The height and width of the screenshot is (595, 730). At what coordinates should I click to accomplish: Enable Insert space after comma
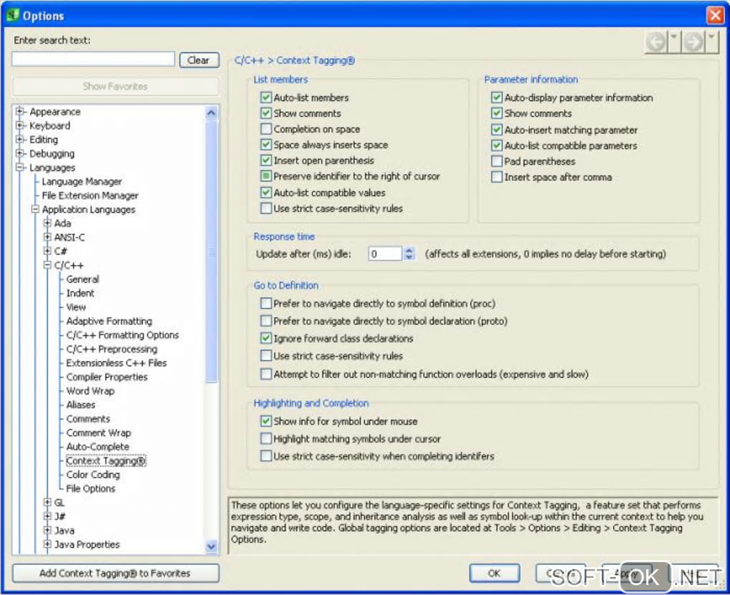(497, 177)
